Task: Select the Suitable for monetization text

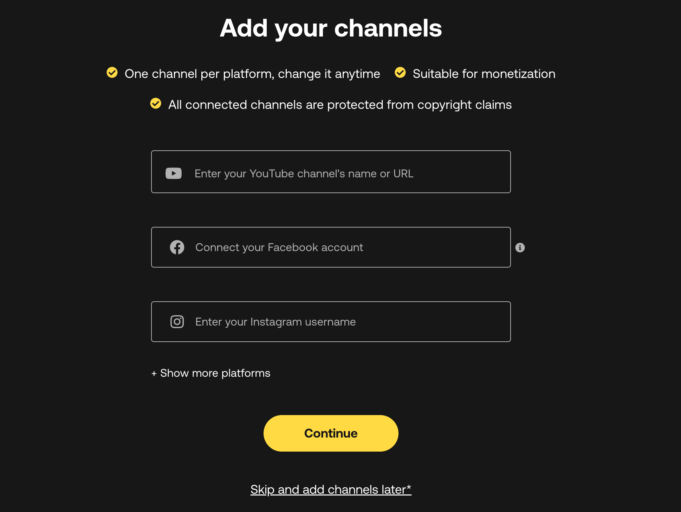Action: pyautogui.click(x=484, y=74)
